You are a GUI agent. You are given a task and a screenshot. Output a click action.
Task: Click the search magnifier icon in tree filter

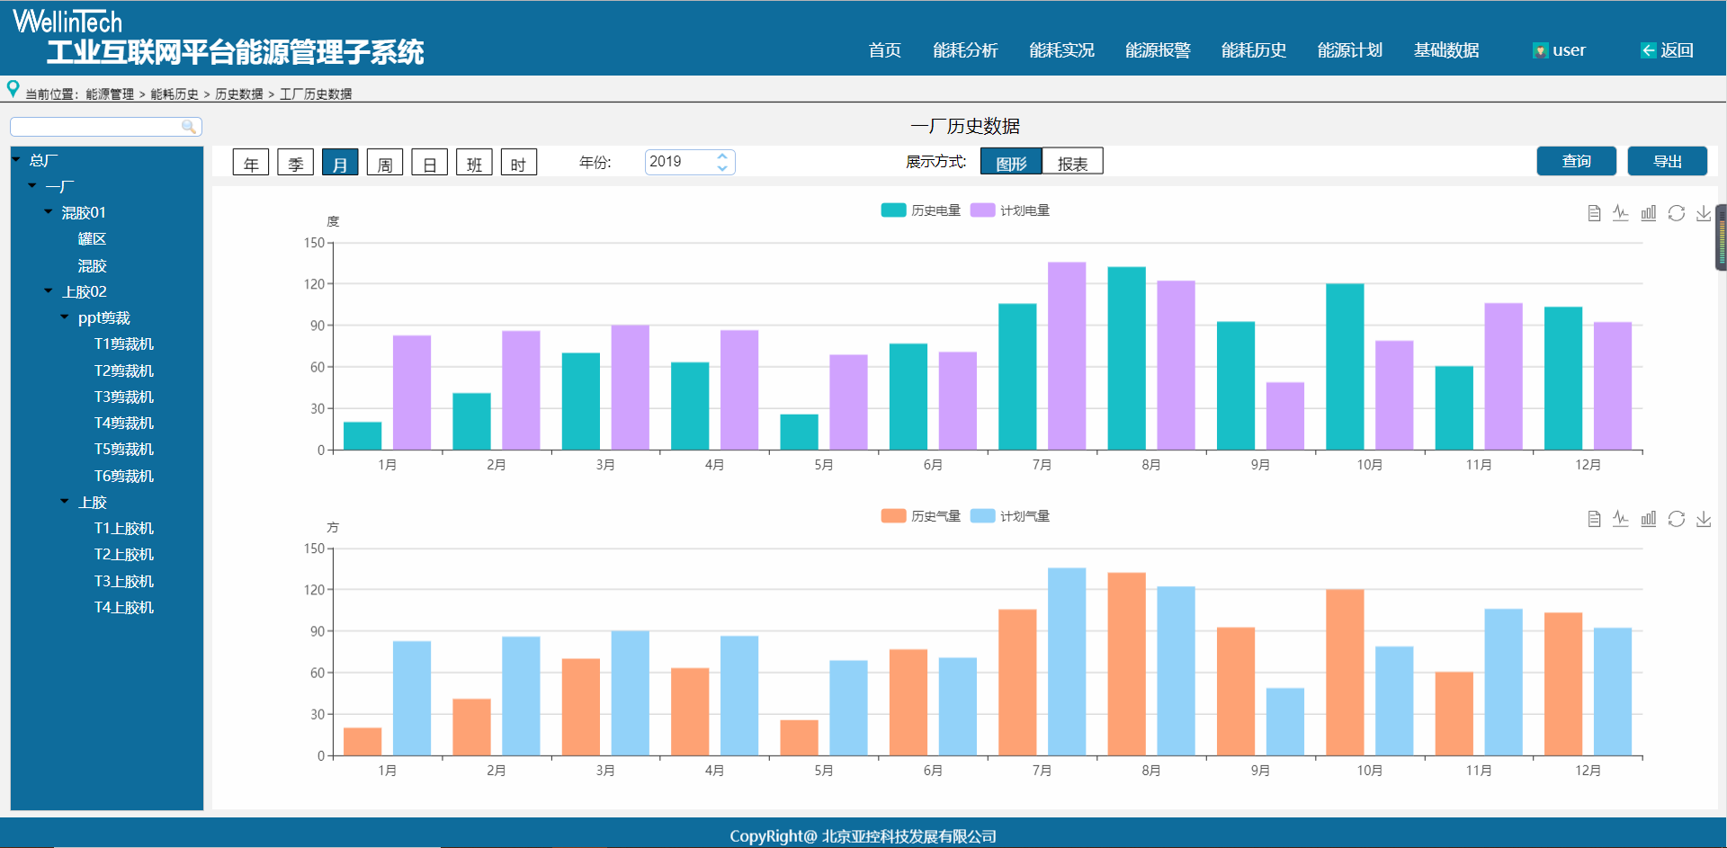click(x=189, y=127)
